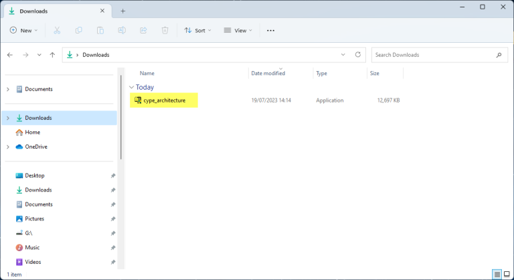Click the cype_architecture application icon

pos(138,100)
